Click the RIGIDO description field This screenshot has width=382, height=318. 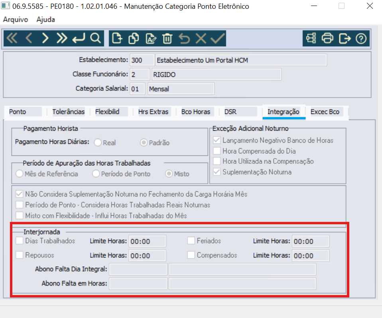217,74
